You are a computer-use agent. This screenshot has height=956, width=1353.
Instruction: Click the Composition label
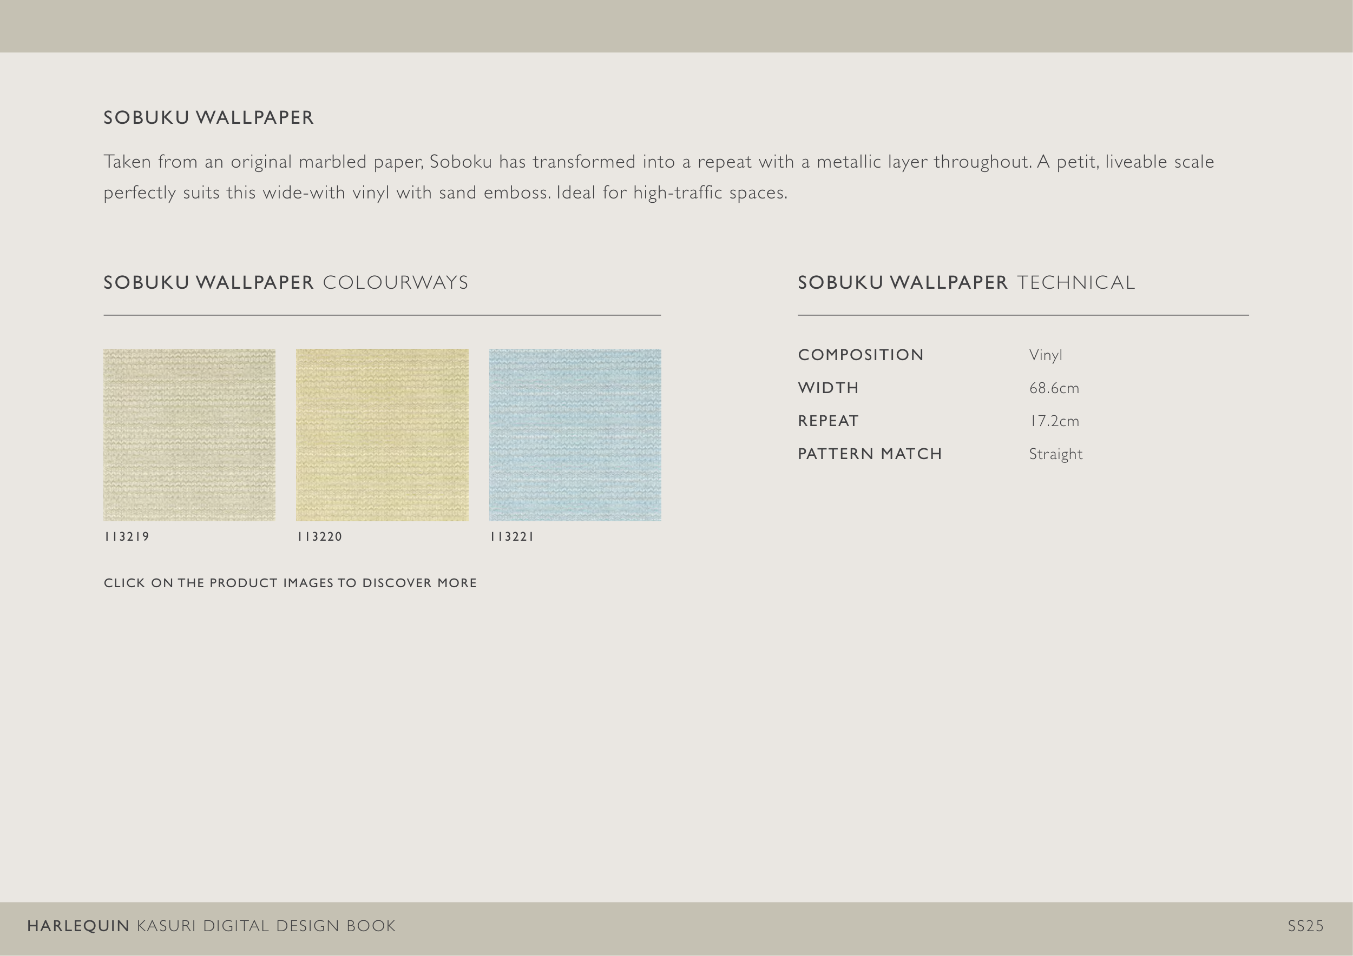click(x=861, y=355)
